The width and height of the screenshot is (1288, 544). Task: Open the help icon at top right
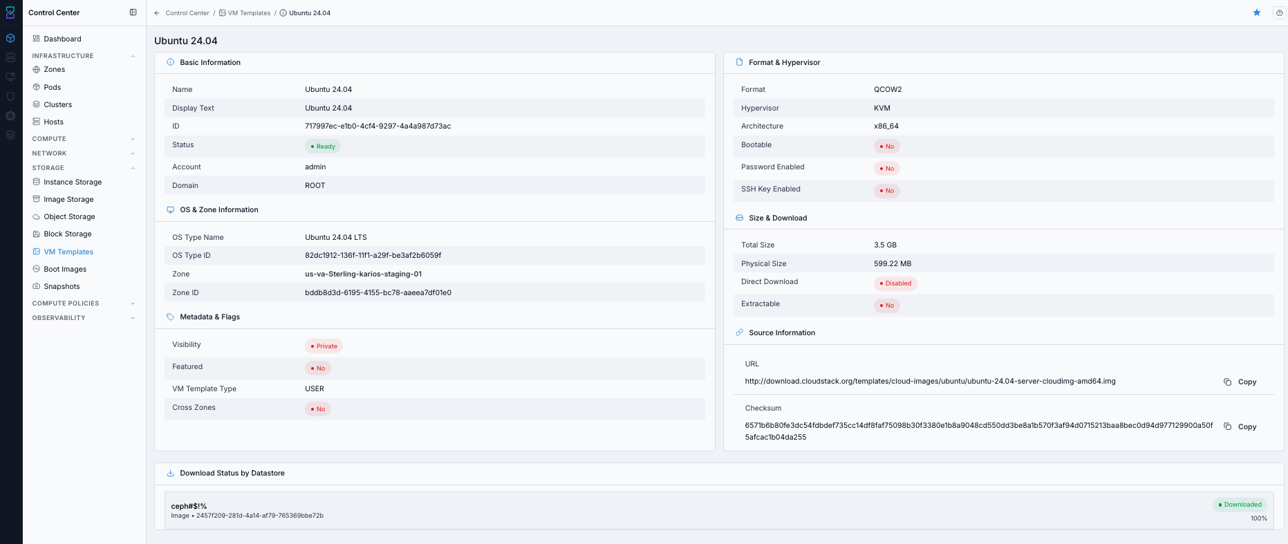1279,12
